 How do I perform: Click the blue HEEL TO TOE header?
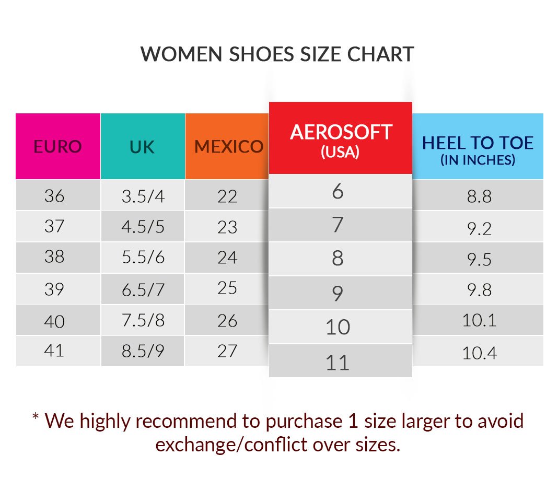478,147
